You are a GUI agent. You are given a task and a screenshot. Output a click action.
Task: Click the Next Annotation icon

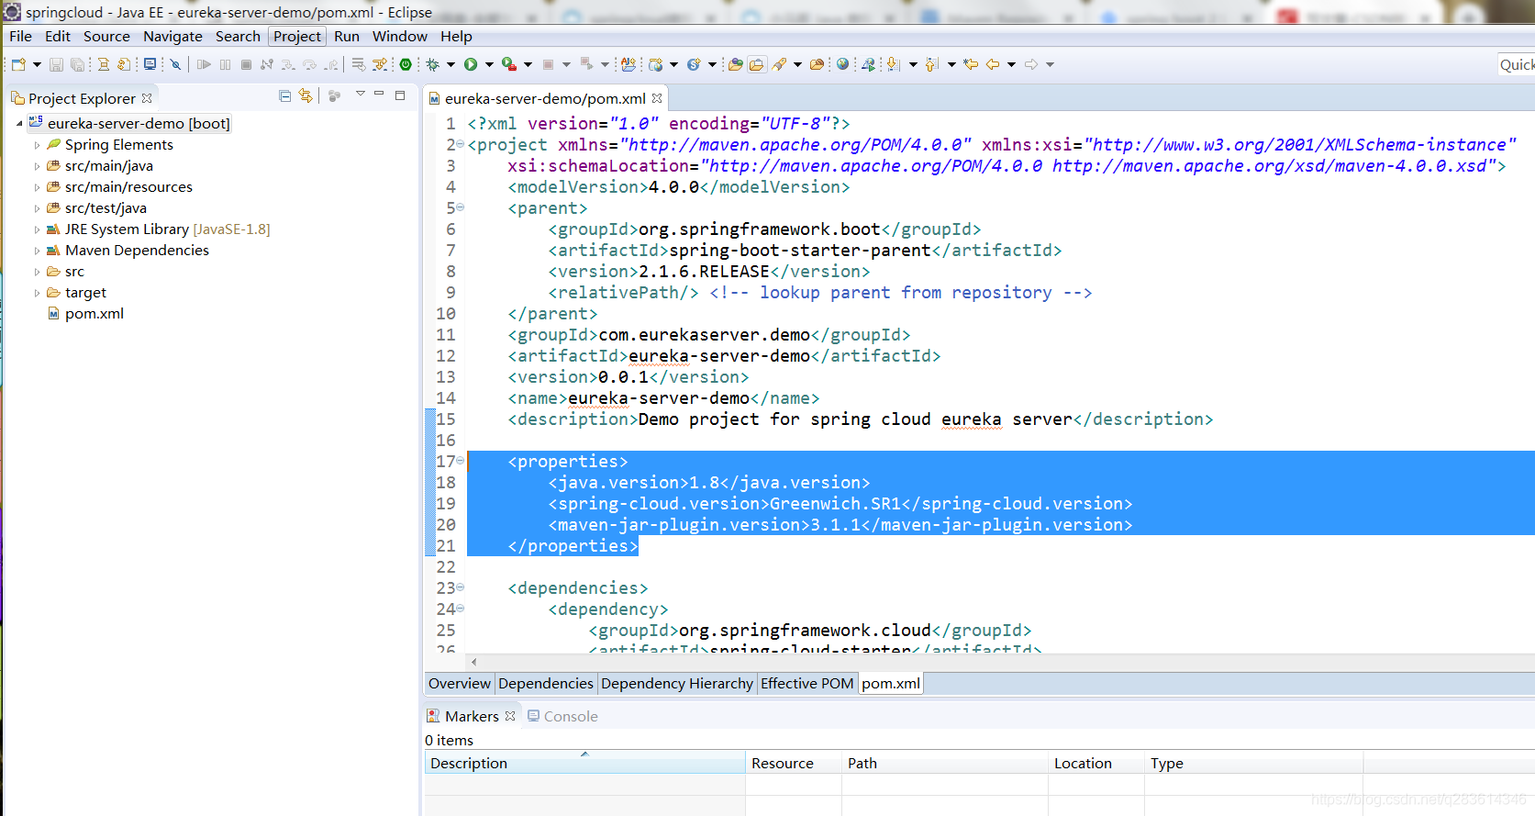click(893, 64)
